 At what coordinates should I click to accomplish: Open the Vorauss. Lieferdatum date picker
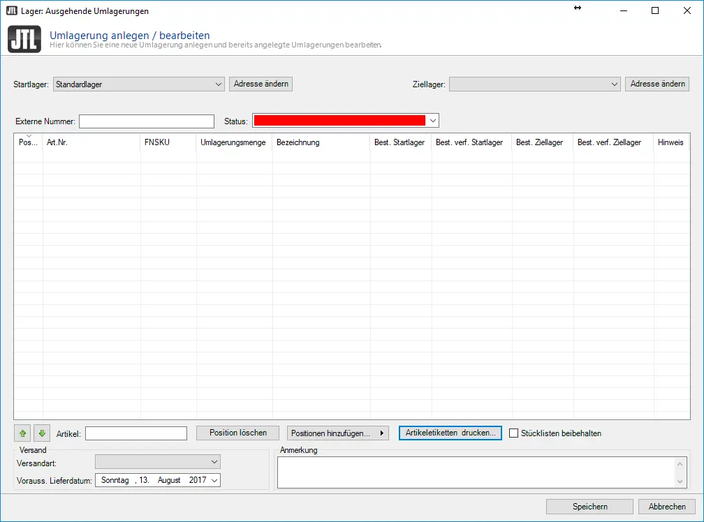214,480
